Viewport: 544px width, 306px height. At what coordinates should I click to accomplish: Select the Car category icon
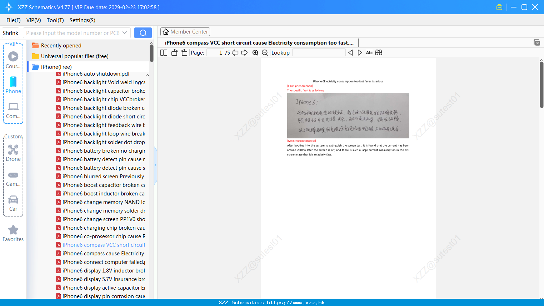(13, 204)
